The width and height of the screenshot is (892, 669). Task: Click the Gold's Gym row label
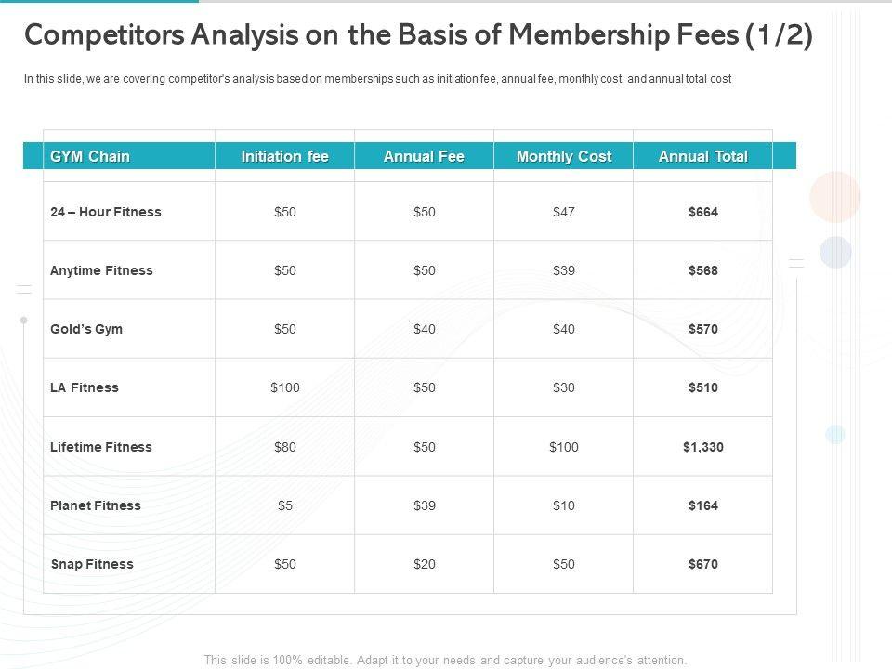(x=86, y=329)
